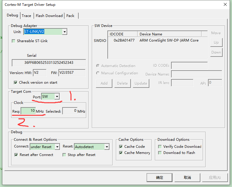This screenshot has height=187, width=232.
Task: Switch to the Trace tab
Action: (x=26, y=16)
